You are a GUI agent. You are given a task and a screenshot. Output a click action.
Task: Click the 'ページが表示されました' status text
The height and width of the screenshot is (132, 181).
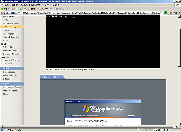point(12,130)
